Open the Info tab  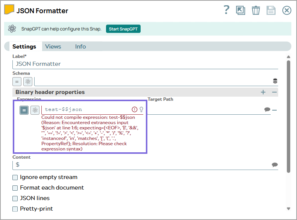click(x=80, y=47)
